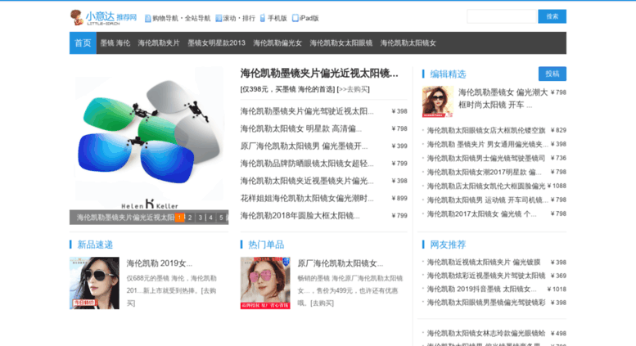Screen dimensions: 636x346
Task: Open the 海伦凯勒偏光女 menu item
Action: click(x=277, y=43)
